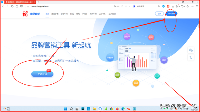
Task: Open the 商城 nav item
Action: (x=78, y=14)
